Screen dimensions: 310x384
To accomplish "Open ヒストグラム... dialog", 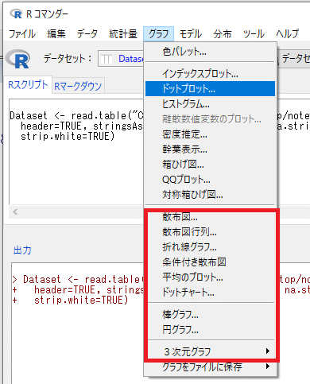I will pos(210,104).
